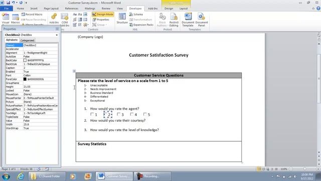Select the BackColor swatch
The width and height of the screenshot is (321, 181).
(25, 60)
